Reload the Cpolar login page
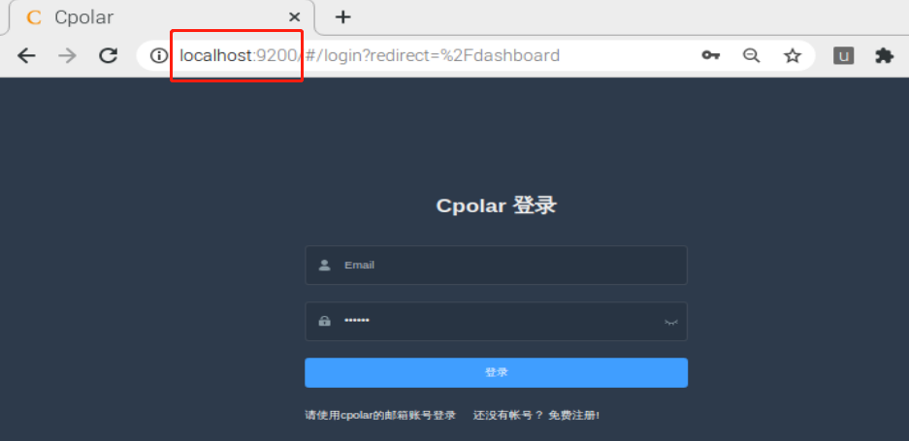 pos(109,55)
